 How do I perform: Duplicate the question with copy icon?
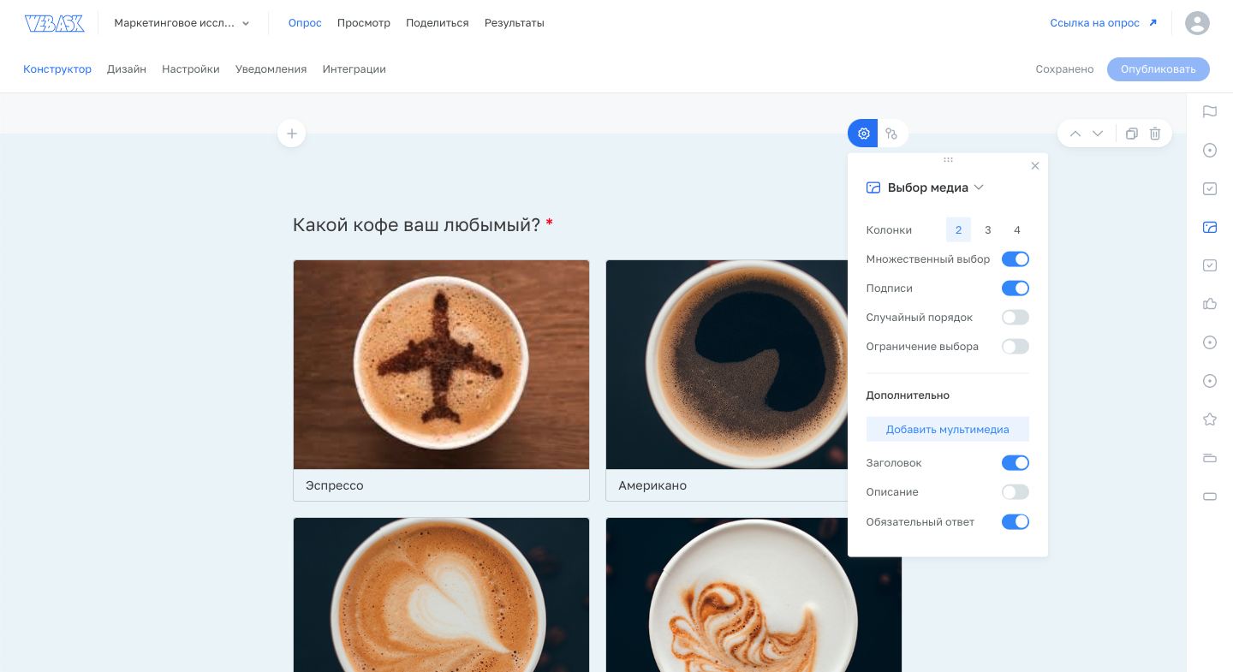click(1131, 134)
